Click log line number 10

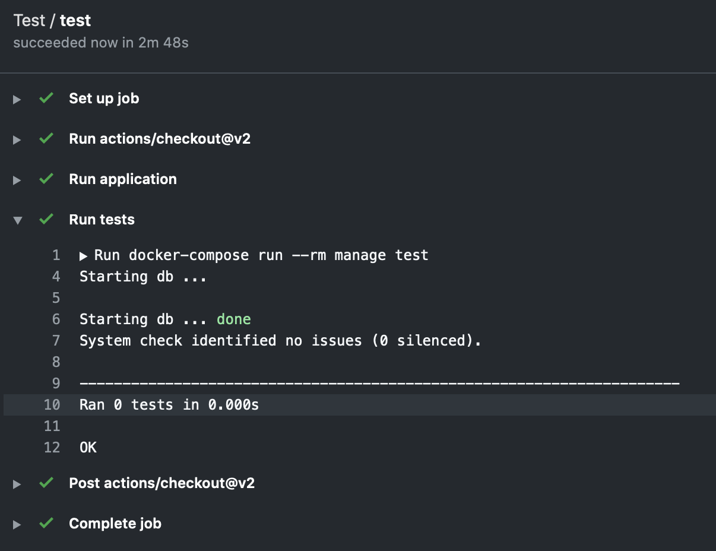[52, 405]
